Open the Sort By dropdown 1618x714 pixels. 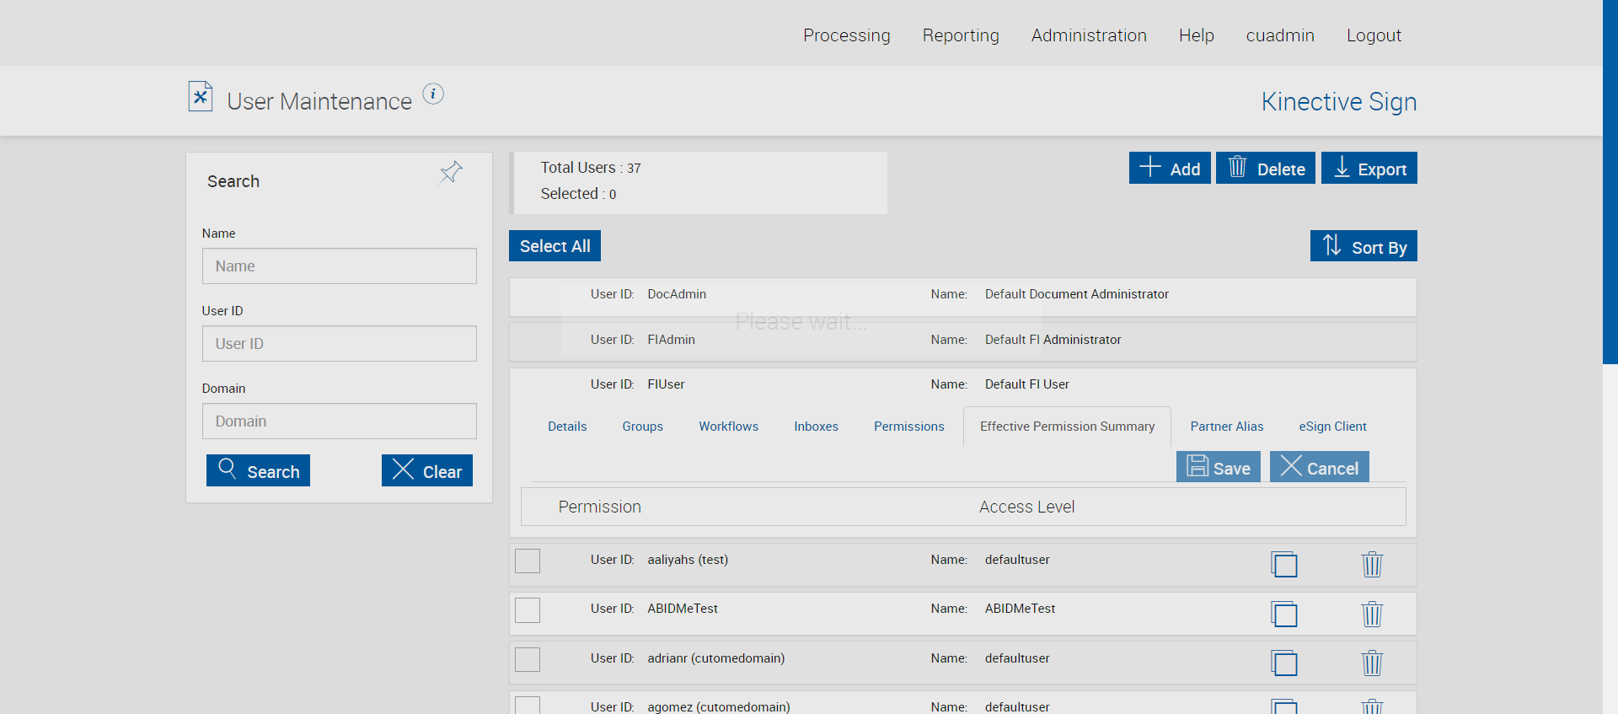pos(1364,246)
